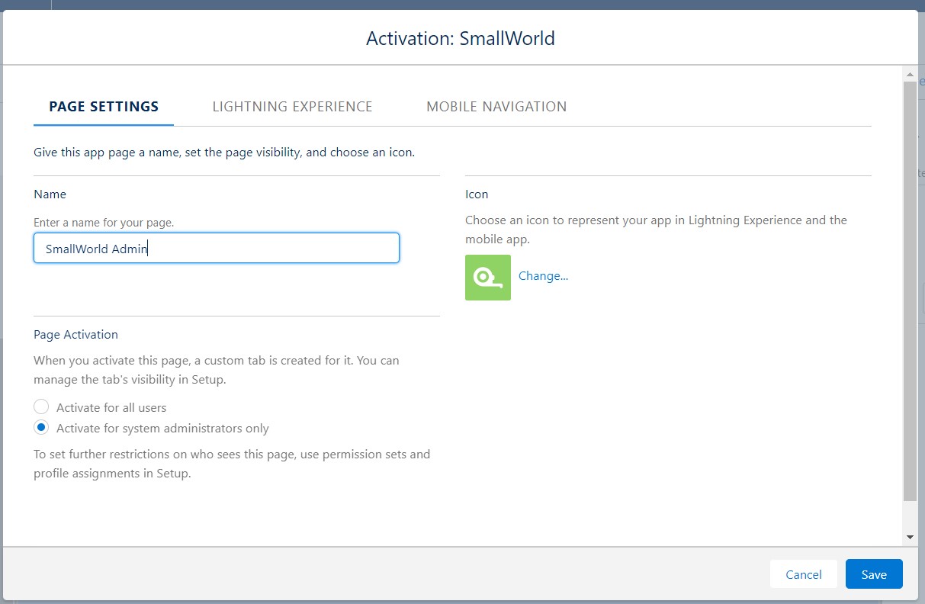
Task: Click inside the page name text box
Action: (216, 248)
